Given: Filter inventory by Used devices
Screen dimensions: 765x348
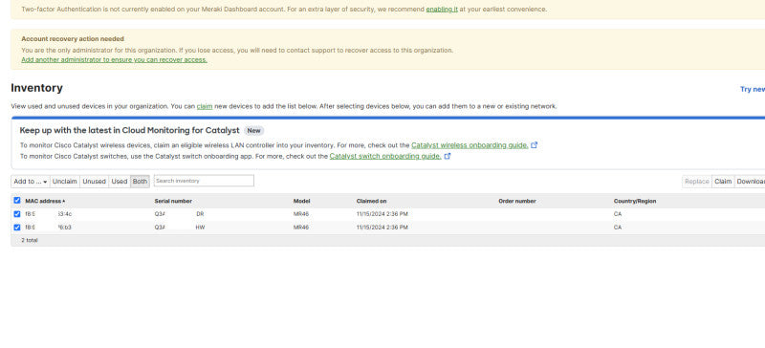Looking at the screenshot, I should pyautogui.click(x=120, y=181).
